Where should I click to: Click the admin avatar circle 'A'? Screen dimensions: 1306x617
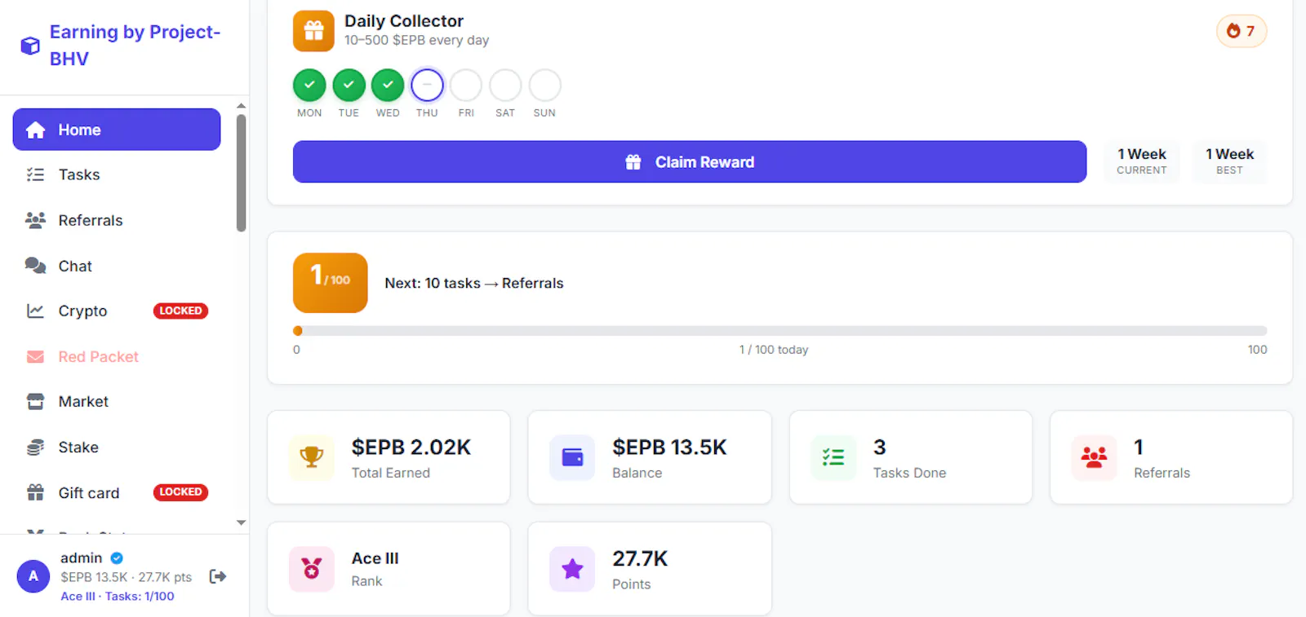coord(33,576)
